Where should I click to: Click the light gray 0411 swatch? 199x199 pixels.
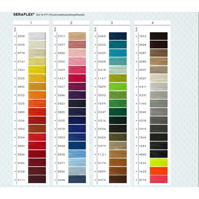[158, 87]
